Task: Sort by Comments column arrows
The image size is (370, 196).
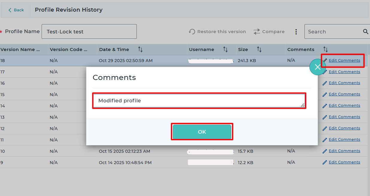Action: click(x=326, y=50)
